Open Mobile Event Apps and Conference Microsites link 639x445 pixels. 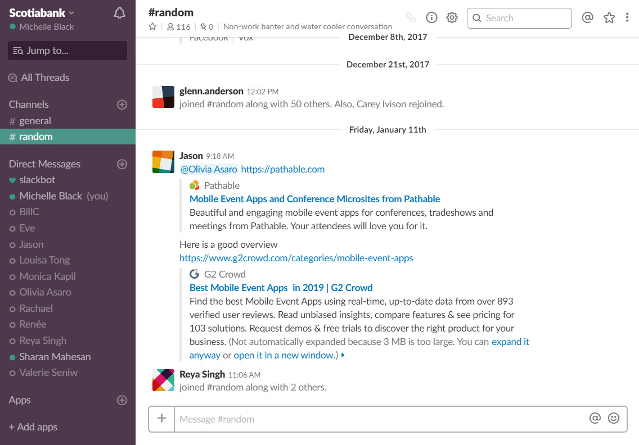(x=314, y=199)
